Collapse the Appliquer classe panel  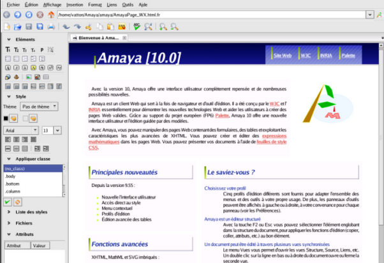tap(9, 159)
